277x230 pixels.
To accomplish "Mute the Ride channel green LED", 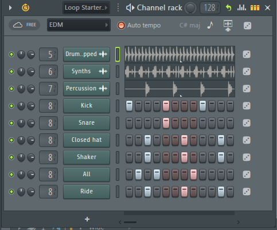I will [11, 192].
